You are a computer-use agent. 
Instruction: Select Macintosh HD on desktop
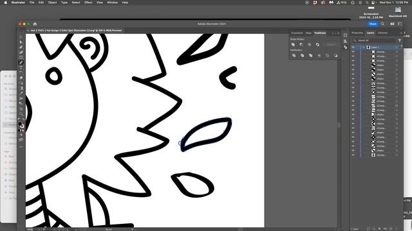[x=398, y=12]
